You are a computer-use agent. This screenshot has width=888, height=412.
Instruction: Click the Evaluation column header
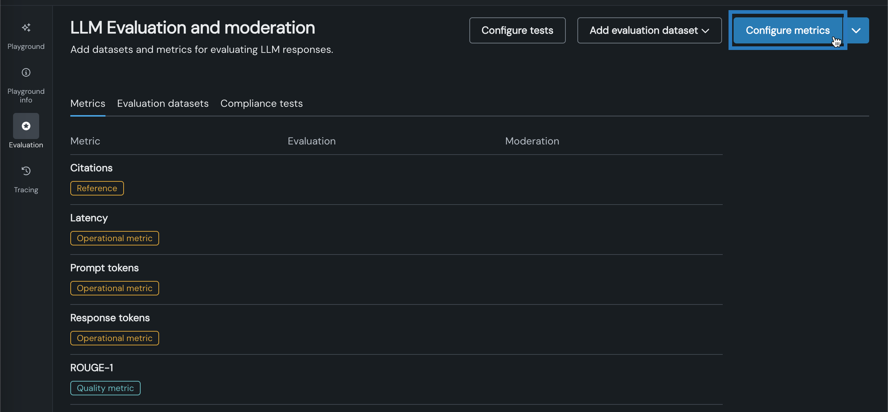tap(312, 141)
